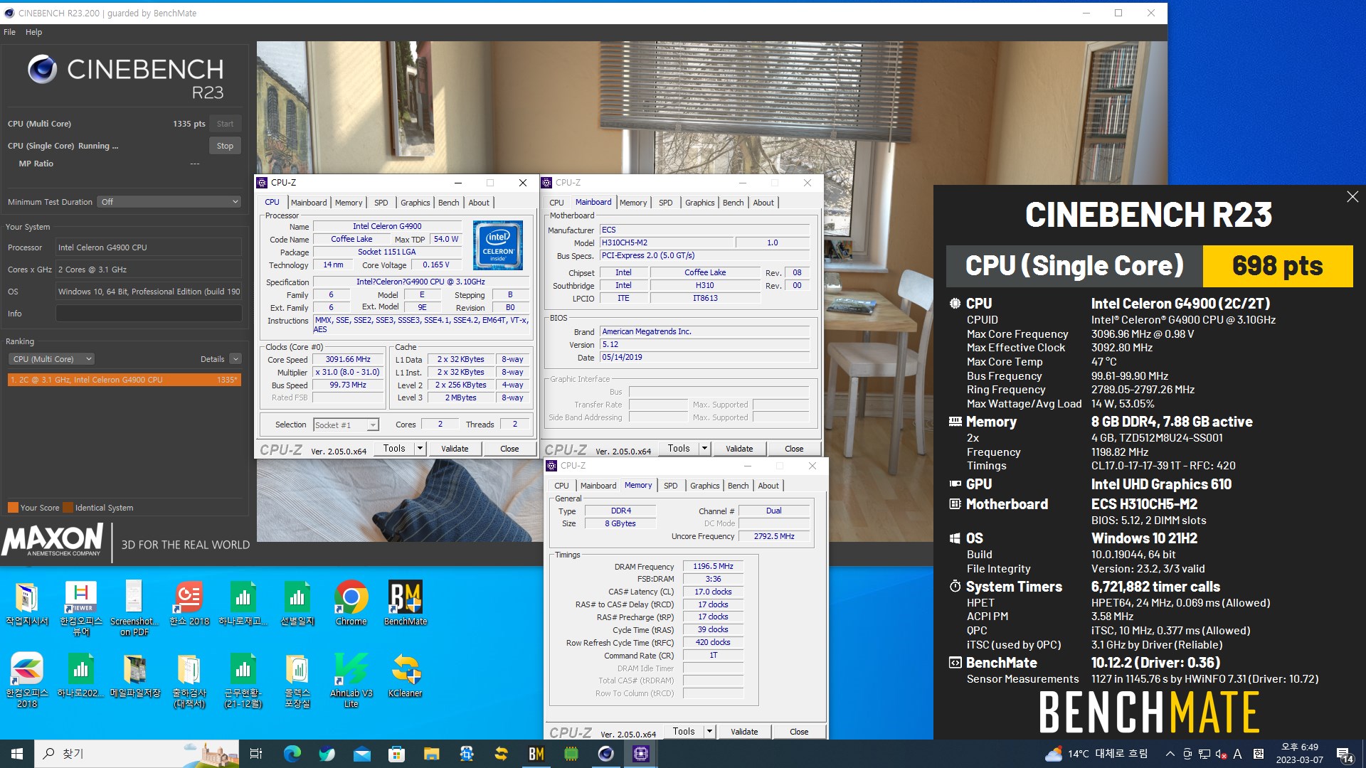Viewport: 1366px width, 768px height.
Task: Open the Screenshot on PDF desktop file
Action: point(134,608)
